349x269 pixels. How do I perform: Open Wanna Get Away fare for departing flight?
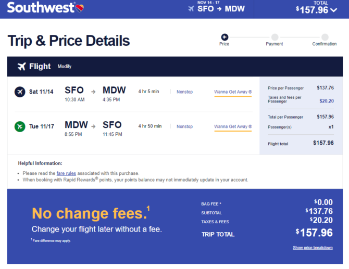point(233,92)
